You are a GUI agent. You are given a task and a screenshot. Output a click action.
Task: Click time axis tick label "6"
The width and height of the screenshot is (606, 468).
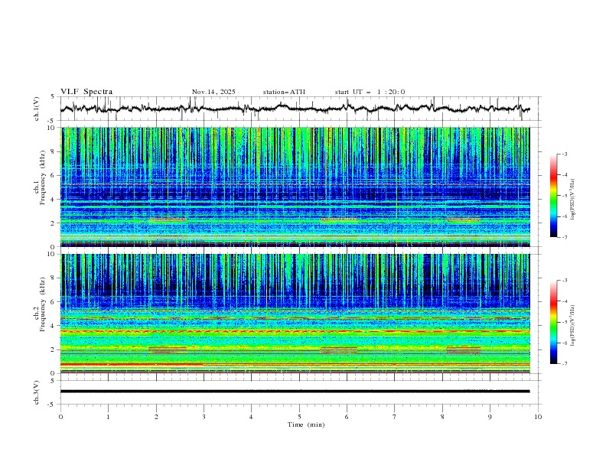point(347,417)
